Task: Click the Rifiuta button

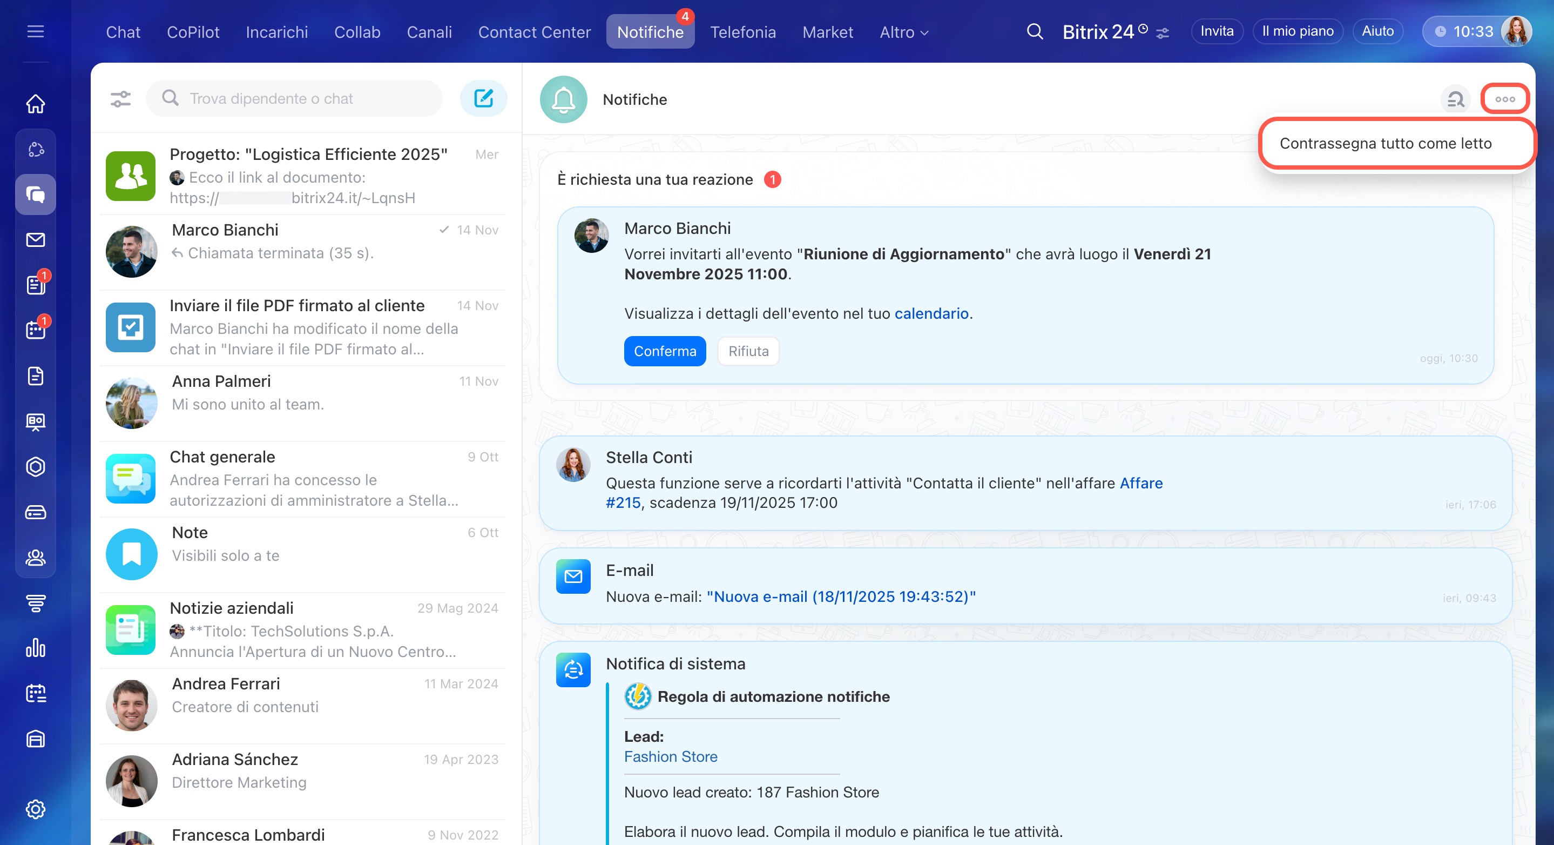Action: click(x=748, y=351)
